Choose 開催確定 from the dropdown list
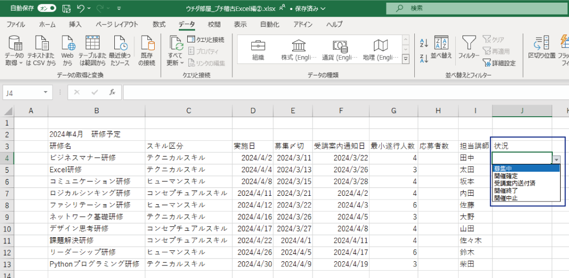Screen dimensions: 569x278 [506, 176]
